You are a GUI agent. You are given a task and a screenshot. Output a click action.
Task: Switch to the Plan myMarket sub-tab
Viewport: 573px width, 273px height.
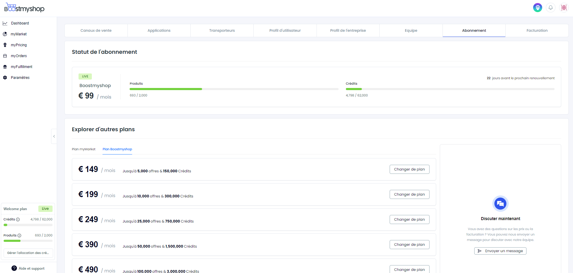pyautogui.click(x=84, y=149)
